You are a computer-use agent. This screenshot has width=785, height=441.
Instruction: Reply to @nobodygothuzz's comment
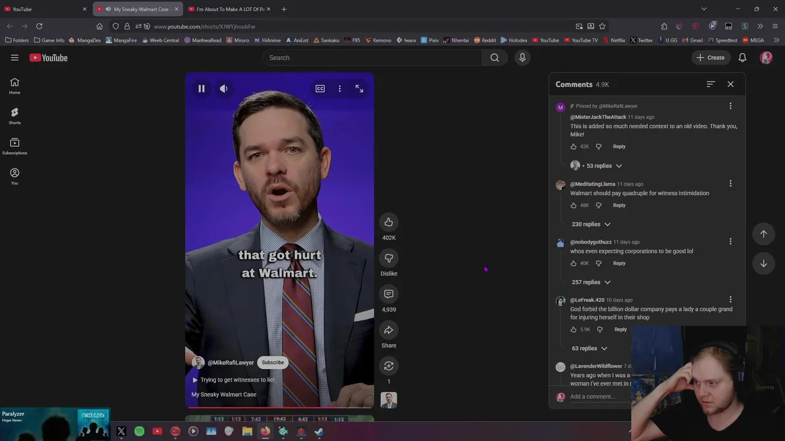(x=619, y=264)
